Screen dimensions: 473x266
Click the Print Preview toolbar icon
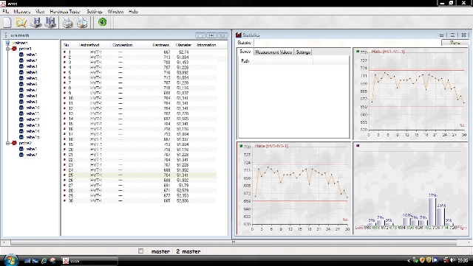(82, 23)
